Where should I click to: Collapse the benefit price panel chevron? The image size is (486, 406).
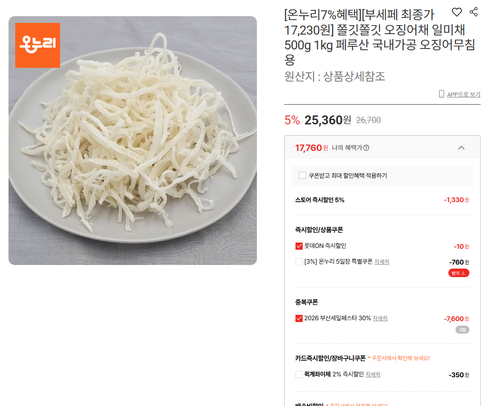(x=461, y=148)
